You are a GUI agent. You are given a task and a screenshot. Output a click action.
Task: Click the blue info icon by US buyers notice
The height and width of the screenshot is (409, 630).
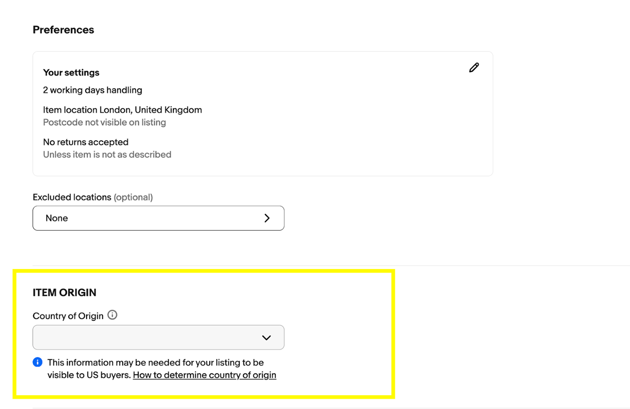click(38, 362)
